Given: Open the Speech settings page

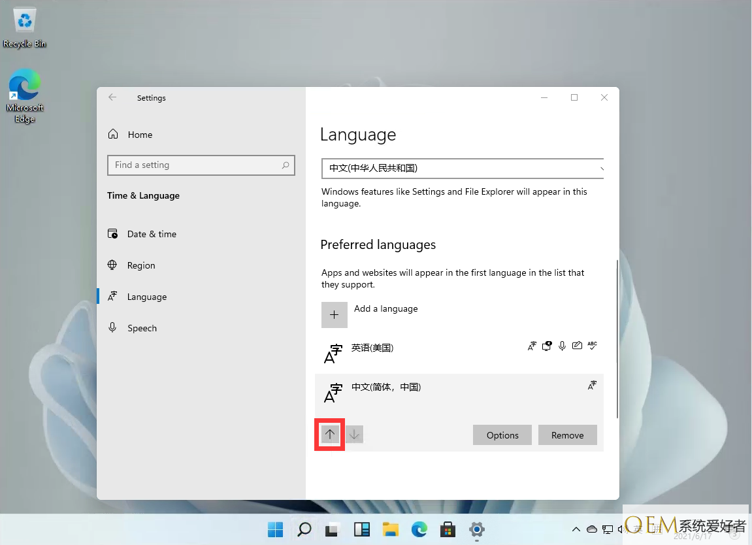Looking at the screenshot, I should [x=142, y=328].
